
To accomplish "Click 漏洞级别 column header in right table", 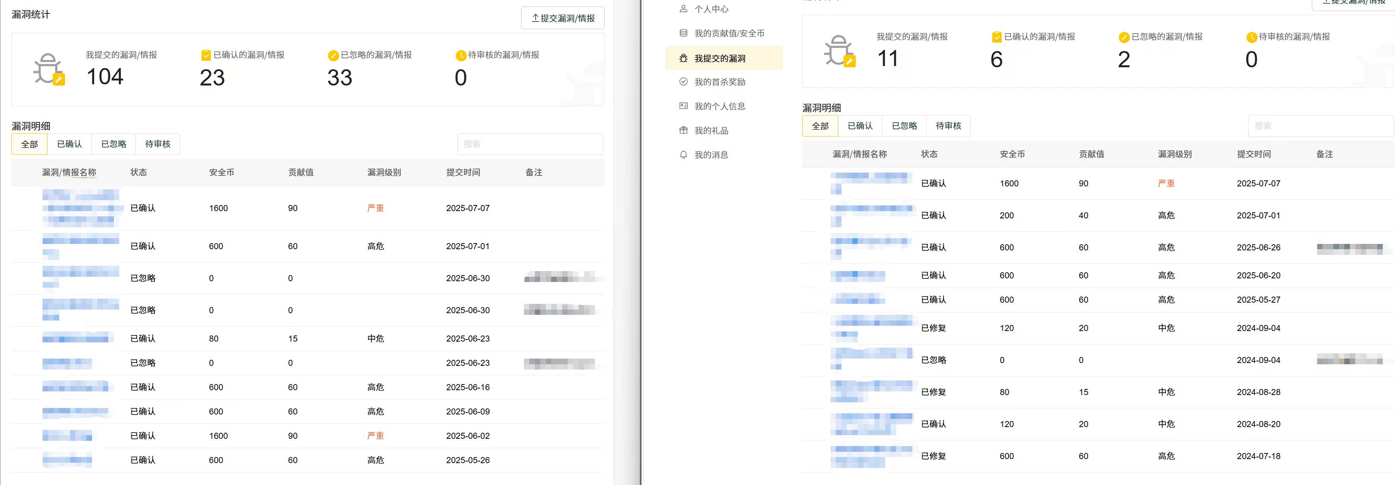I will tap(1174, 154).
